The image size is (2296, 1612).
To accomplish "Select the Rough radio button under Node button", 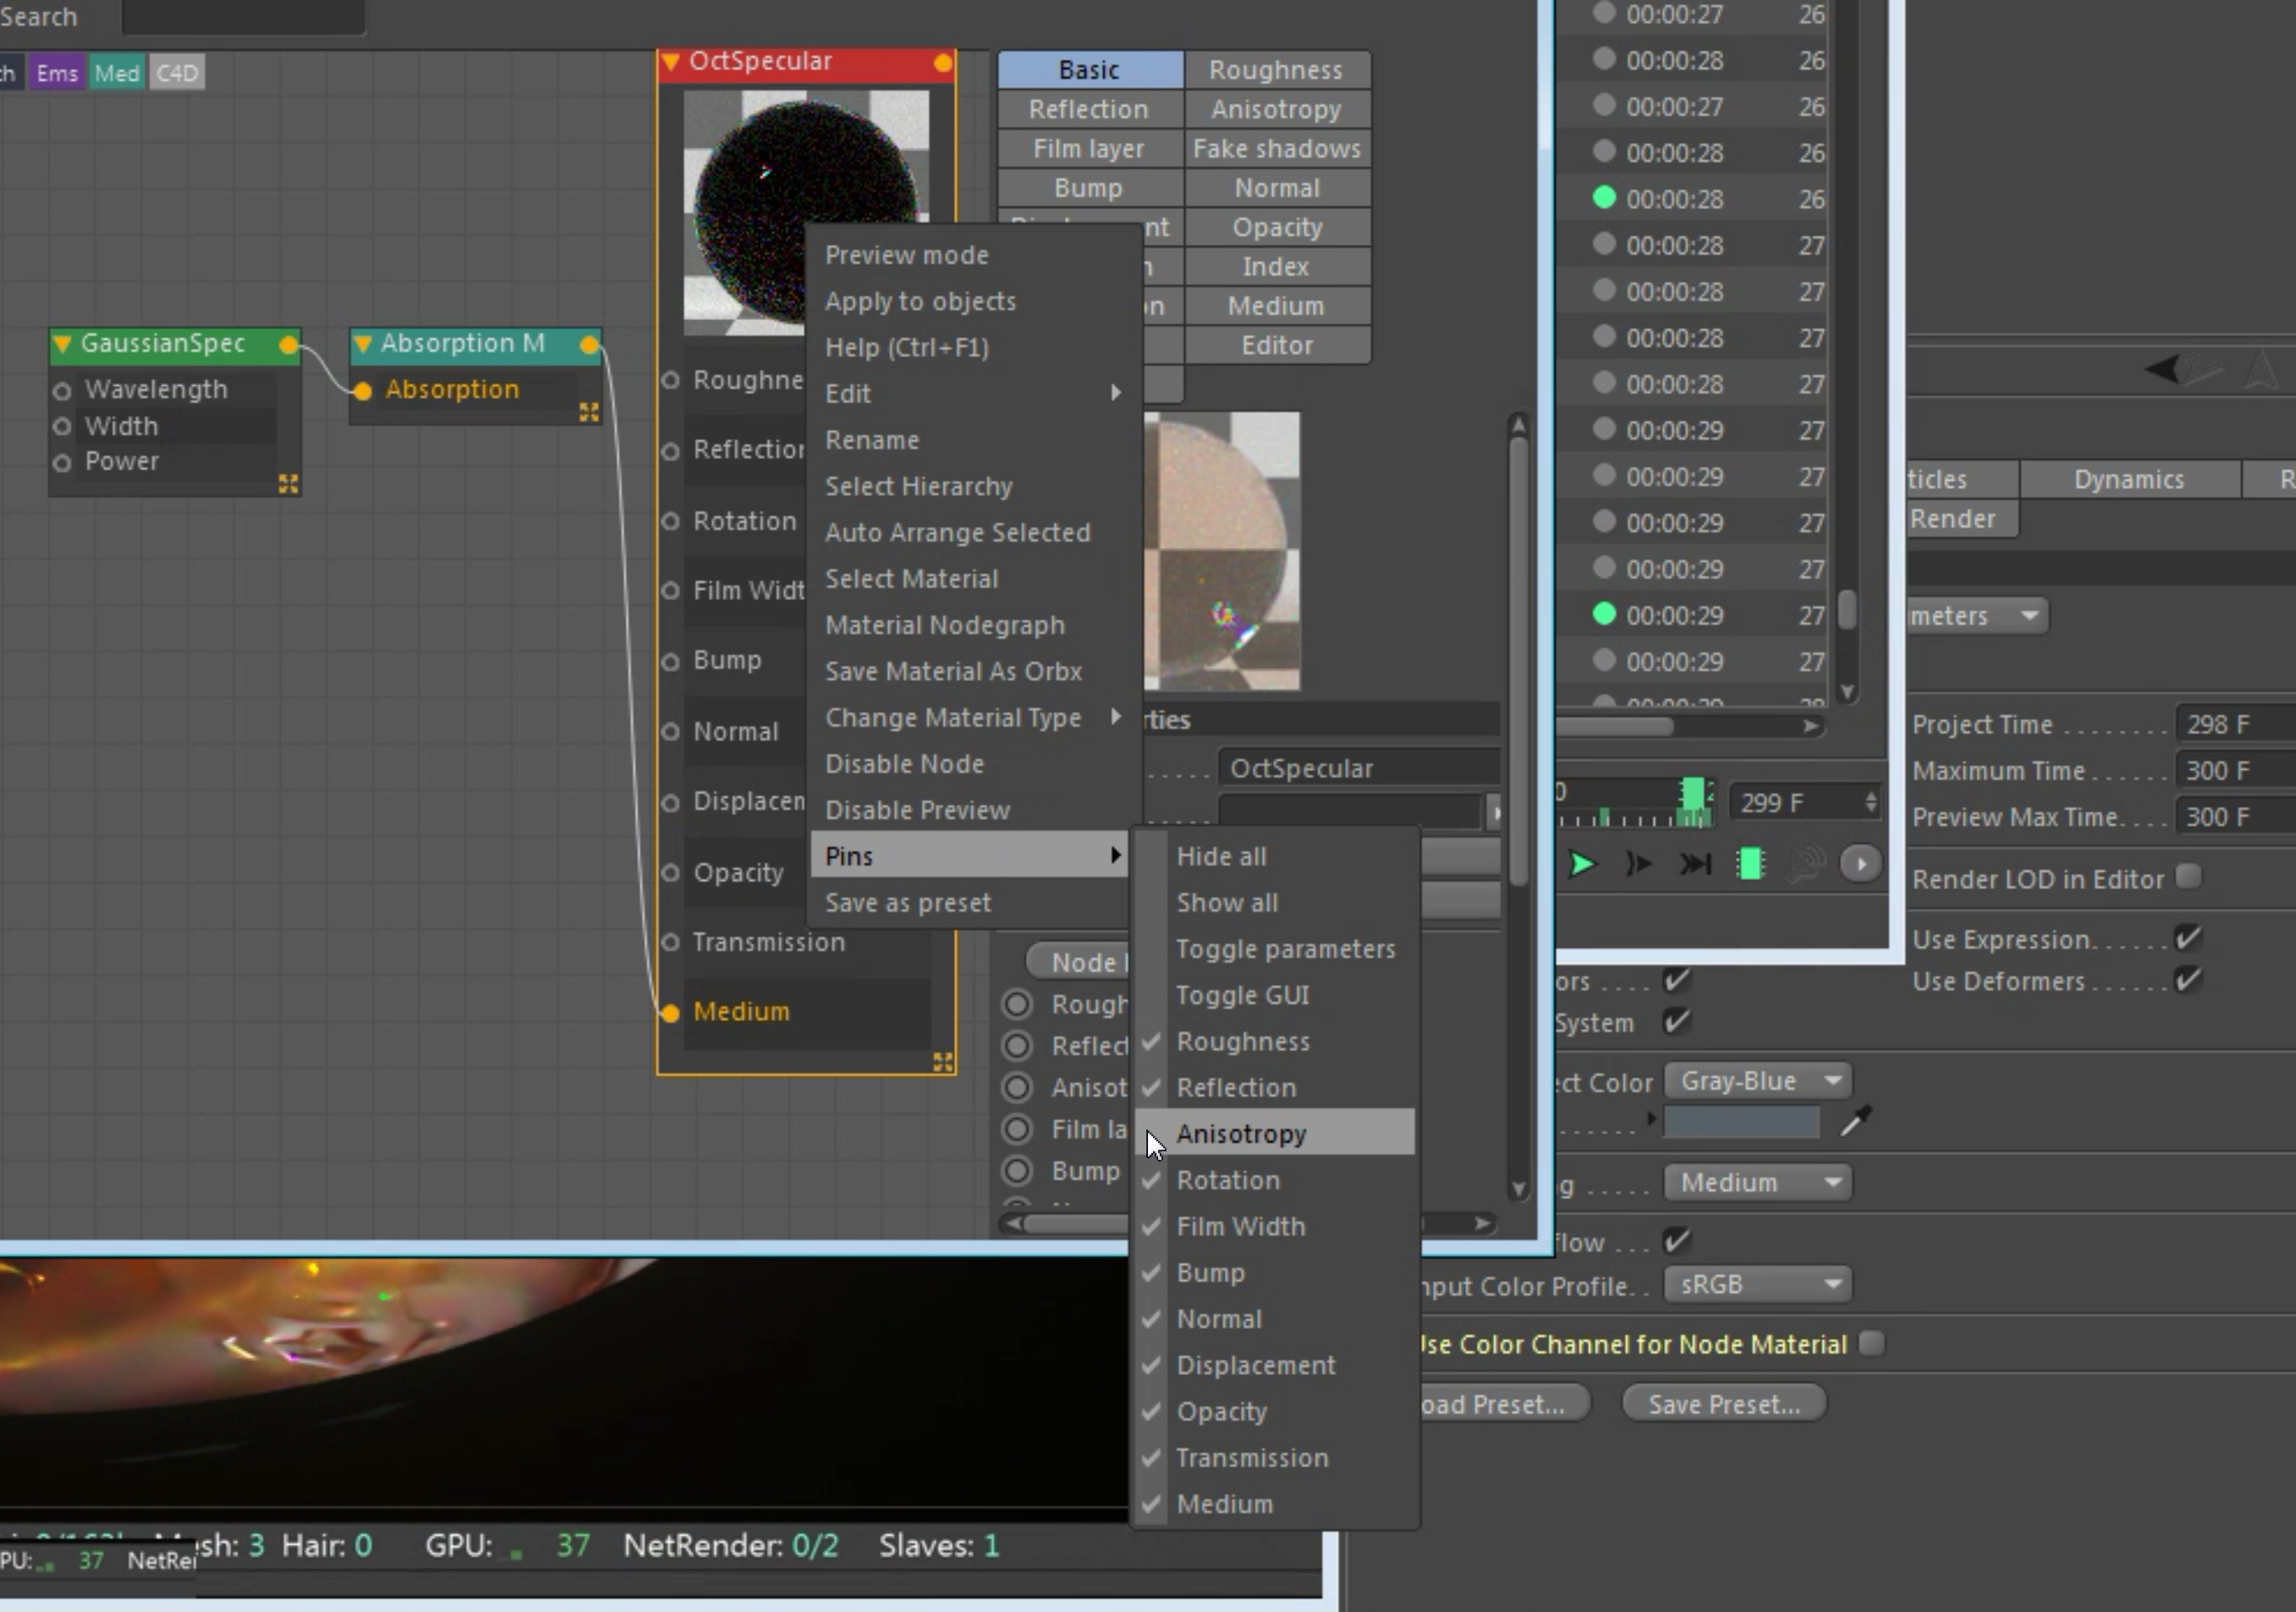I will [x=1017, y=1004].
